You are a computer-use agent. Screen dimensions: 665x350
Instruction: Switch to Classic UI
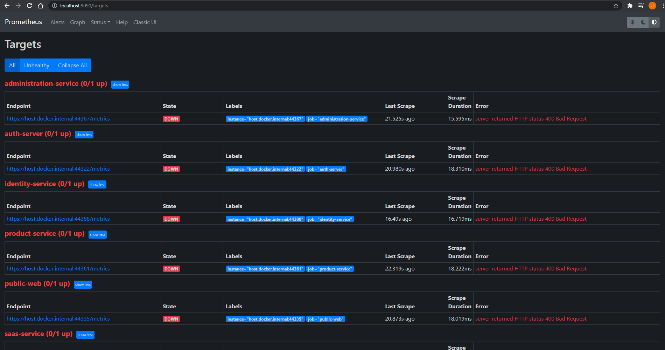(x=145, y=22)
